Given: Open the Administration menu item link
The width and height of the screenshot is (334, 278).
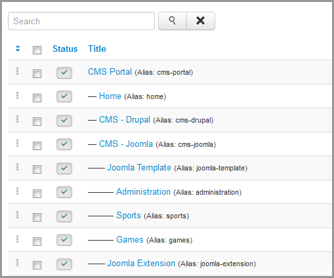Looking at the screenshot, I should pyautogui.click(x=143, y=191).
